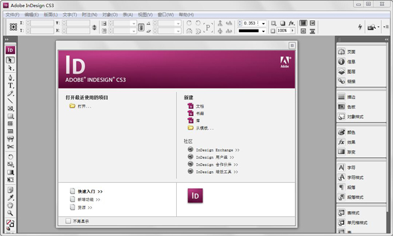Screen dimensions: 393x236
Task: Open the shear angle dropdown
Action: (x=178, y=31)
